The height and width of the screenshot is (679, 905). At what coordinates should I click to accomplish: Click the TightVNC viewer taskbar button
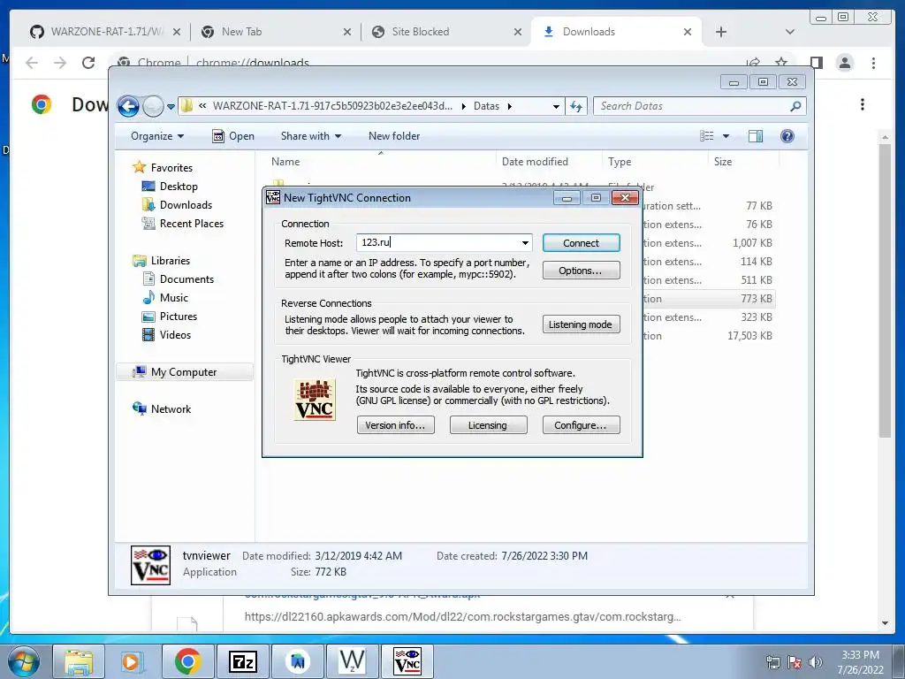tap(407, 662)
